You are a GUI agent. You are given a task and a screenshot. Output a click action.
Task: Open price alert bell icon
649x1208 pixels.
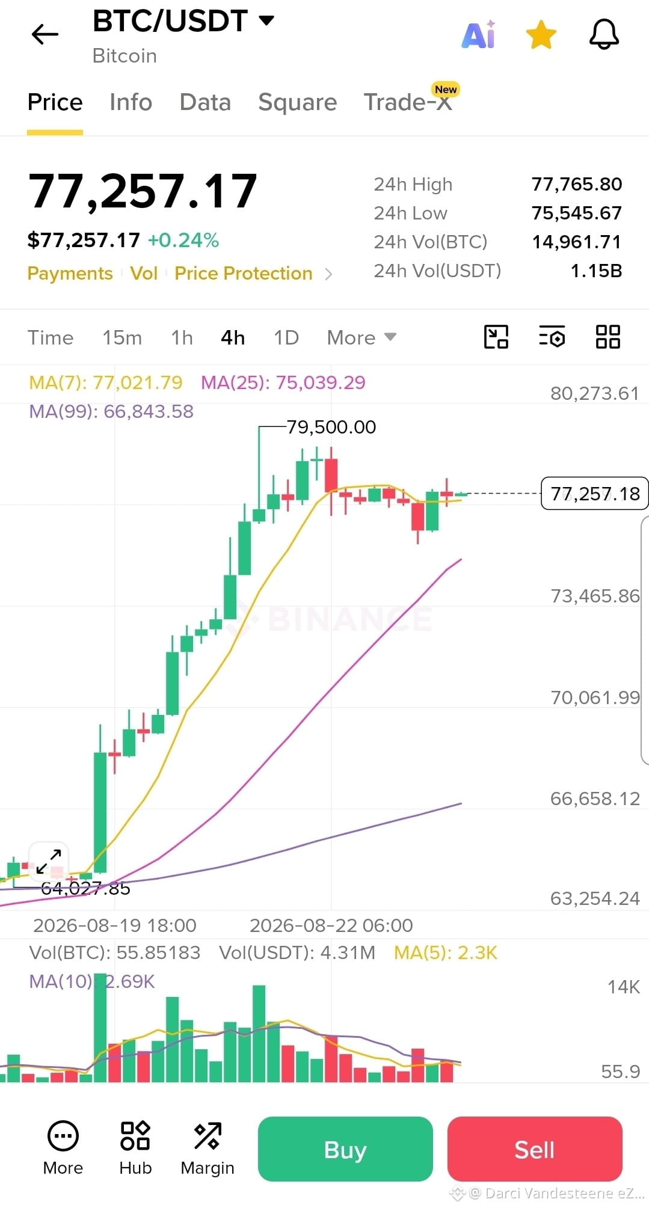click(x=604, y=34)
